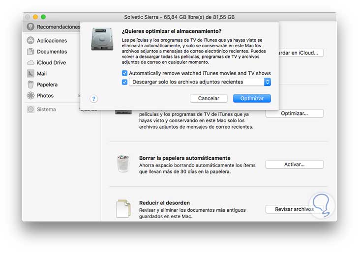Click the Recomendaciones lightbulb icon
This screenshot has width=359, height=253.
tap(30, 27)
